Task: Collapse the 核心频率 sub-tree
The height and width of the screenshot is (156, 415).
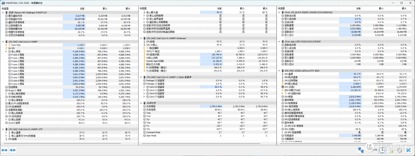Action: pyautogui.click(x=6, y=51)
